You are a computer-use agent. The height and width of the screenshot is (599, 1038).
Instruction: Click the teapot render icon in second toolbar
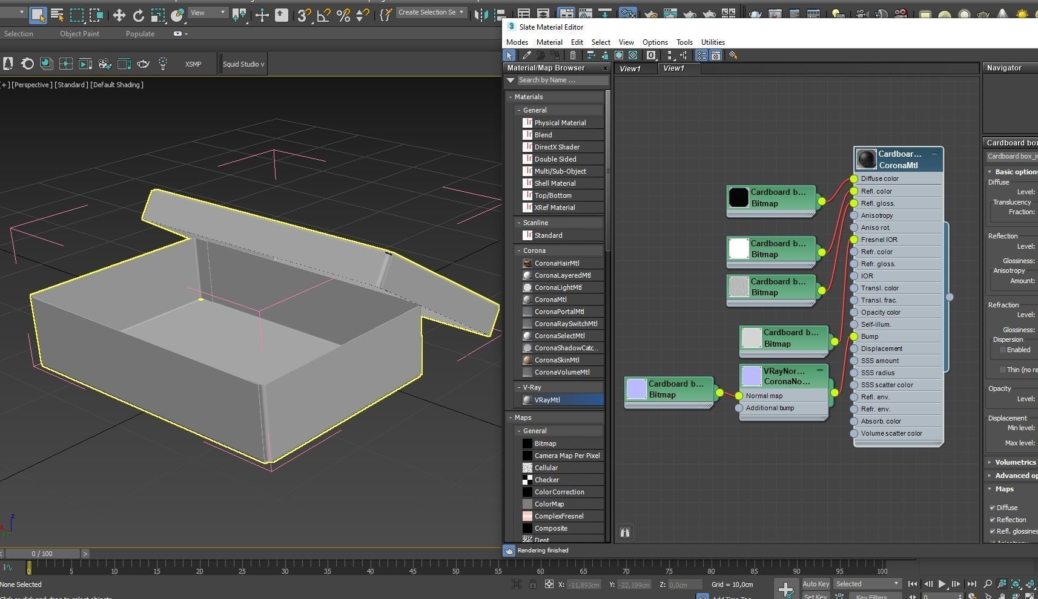point(144,64)
